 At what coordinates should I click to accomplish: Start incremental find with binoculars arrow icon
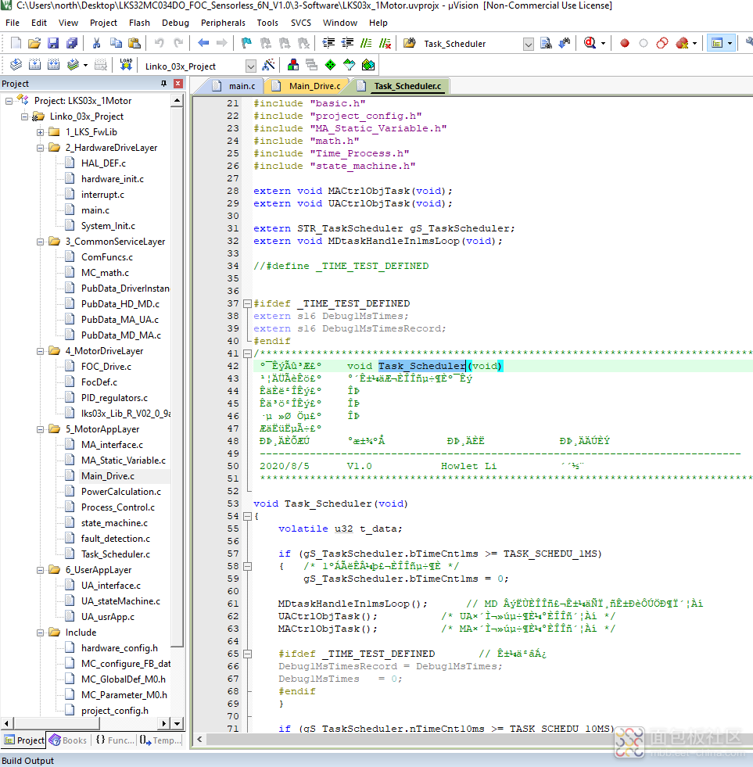click(565, 43)
